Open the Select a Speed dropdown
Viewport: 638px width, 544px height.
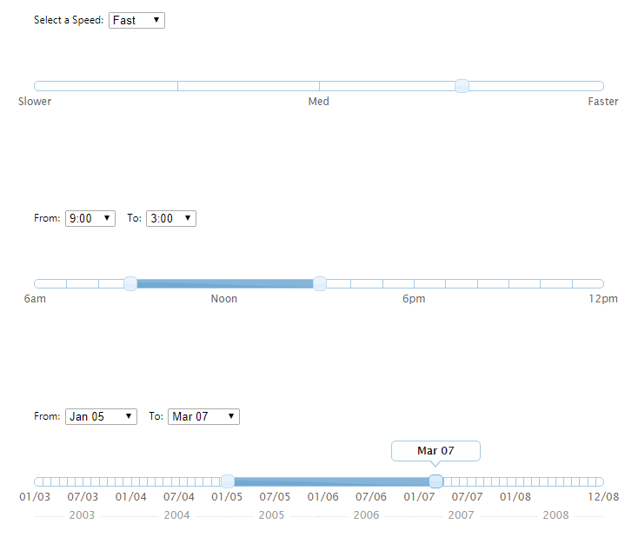(x=136, y=20)
